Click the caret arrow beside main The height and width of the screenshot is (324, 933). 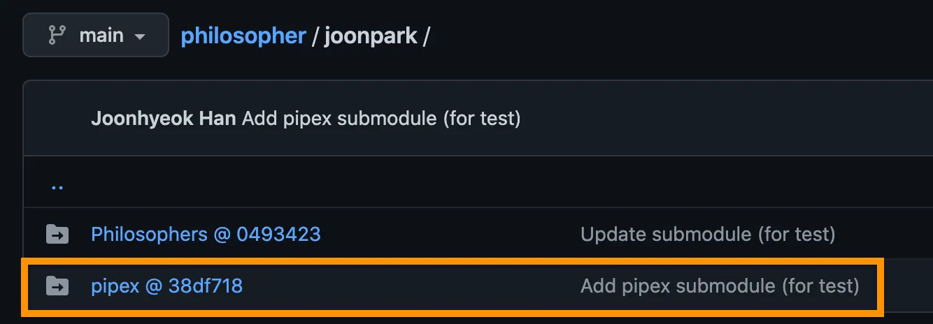pos(140,36)
